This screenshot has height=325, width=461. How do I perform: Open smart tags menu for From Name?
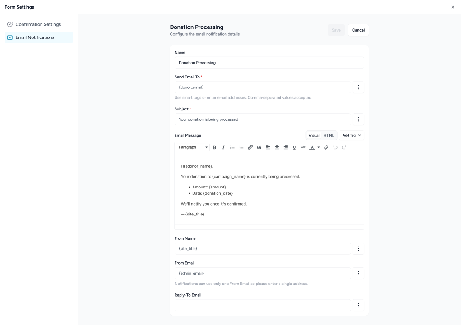pos(358,249)
